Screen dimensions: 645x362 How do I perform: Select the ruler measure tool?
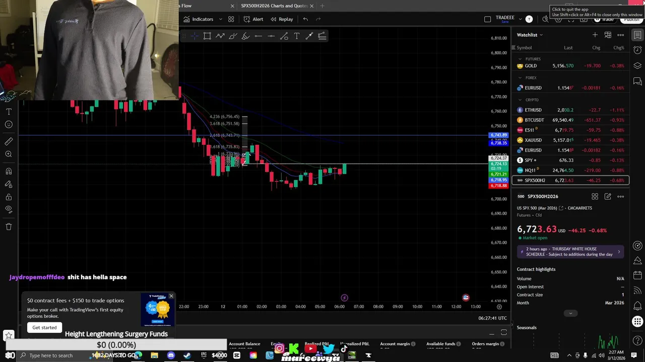coord(9,142)
